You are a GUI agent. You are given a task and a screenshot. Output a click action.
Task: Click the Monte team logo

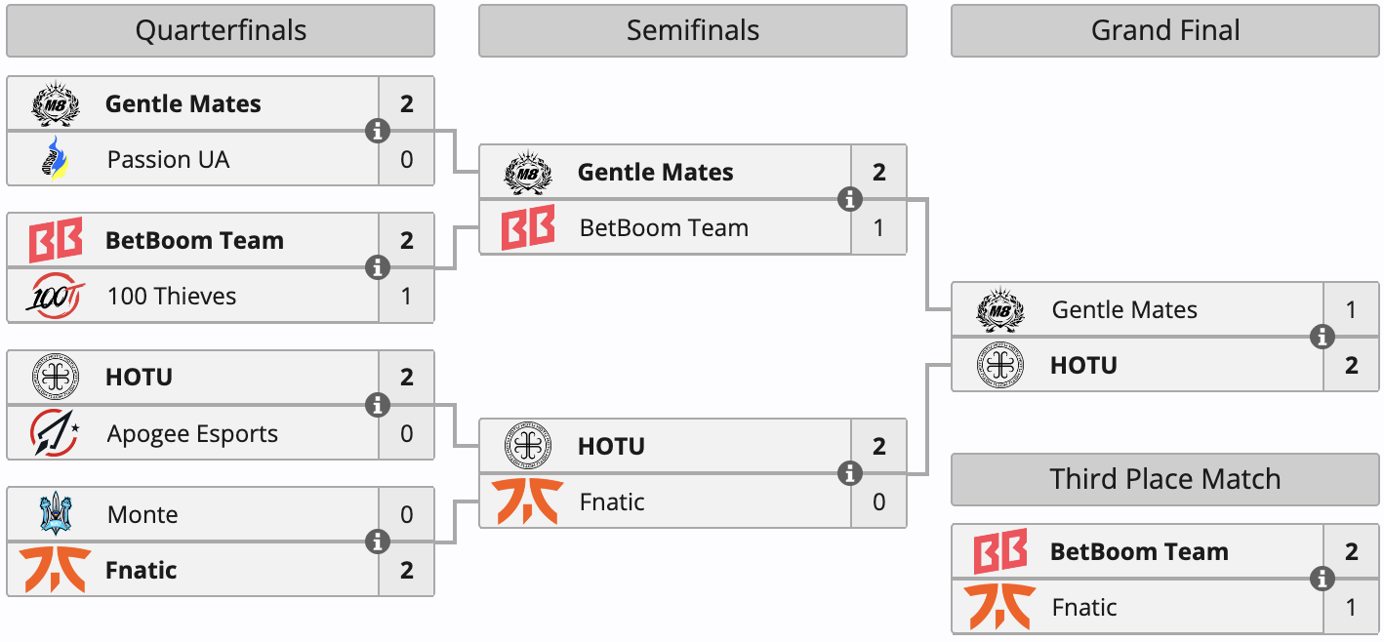point(55,514)
